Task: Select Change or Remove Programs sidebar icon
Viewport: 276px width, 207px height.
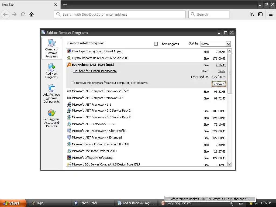Action: tap(51, 48)
